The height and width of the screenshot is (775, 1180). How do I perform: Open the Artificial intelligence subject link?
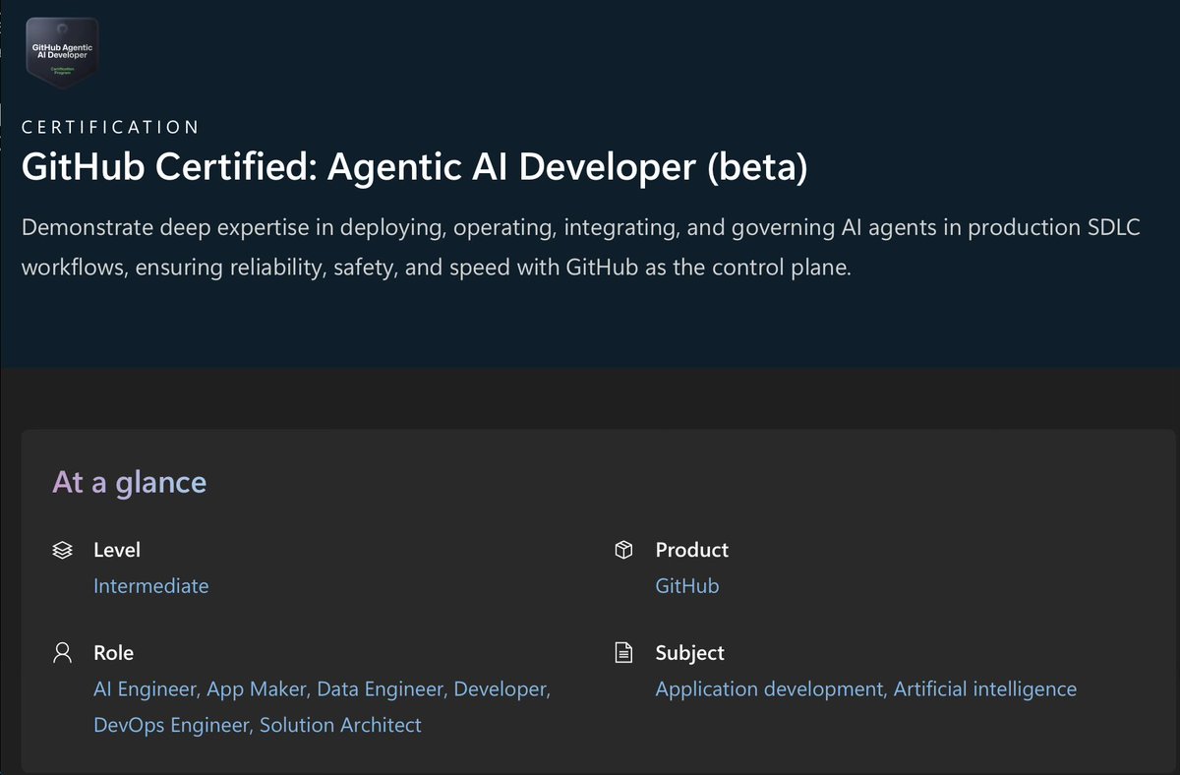point(985,689)
